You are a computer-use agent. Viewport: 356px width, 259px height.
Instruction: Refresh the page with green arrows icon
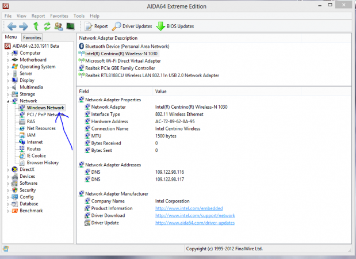(47, 26)
